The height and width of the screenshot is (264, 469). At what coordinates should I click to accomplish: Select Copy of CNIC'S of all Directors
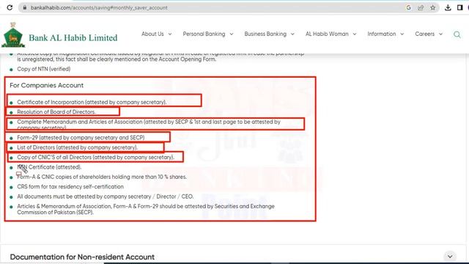pos(95,157)
